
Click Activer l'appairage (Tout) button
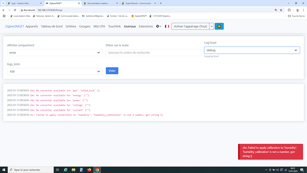click(190, 26)
